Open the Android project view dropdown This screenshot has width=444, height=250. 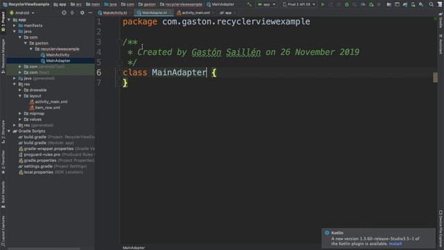click(x=22, y=12)
